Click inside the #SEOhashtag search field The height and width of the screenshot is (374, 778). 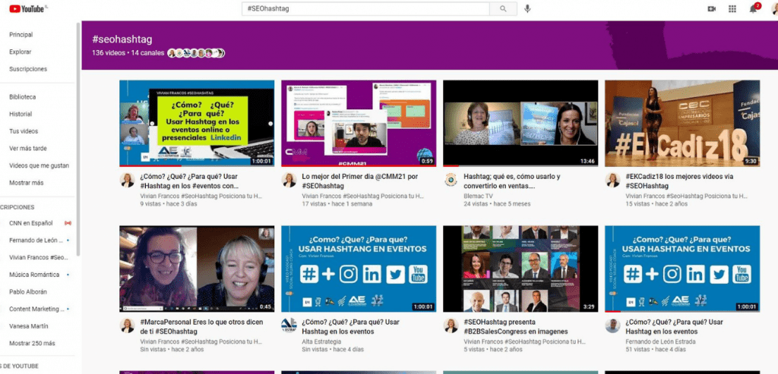[365, 8]
